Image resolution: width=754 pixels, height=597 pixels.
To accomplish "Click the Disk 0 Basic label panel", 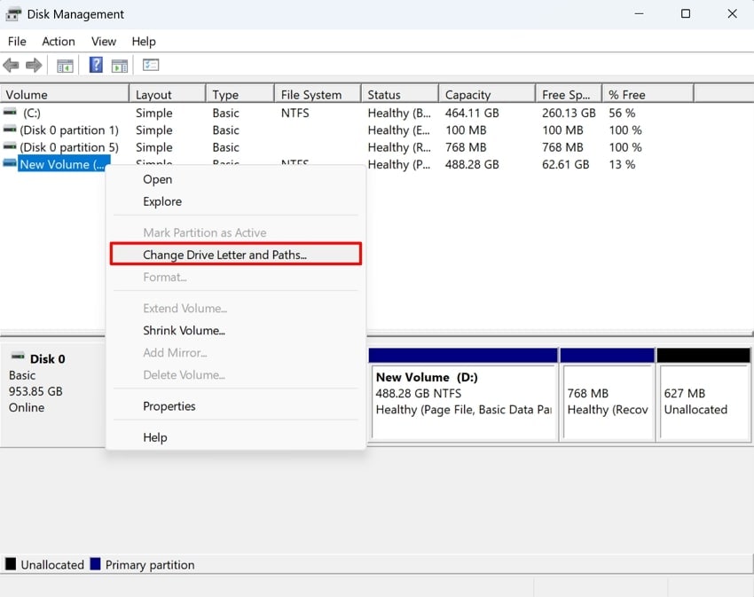I will click(x=53, y=395).
